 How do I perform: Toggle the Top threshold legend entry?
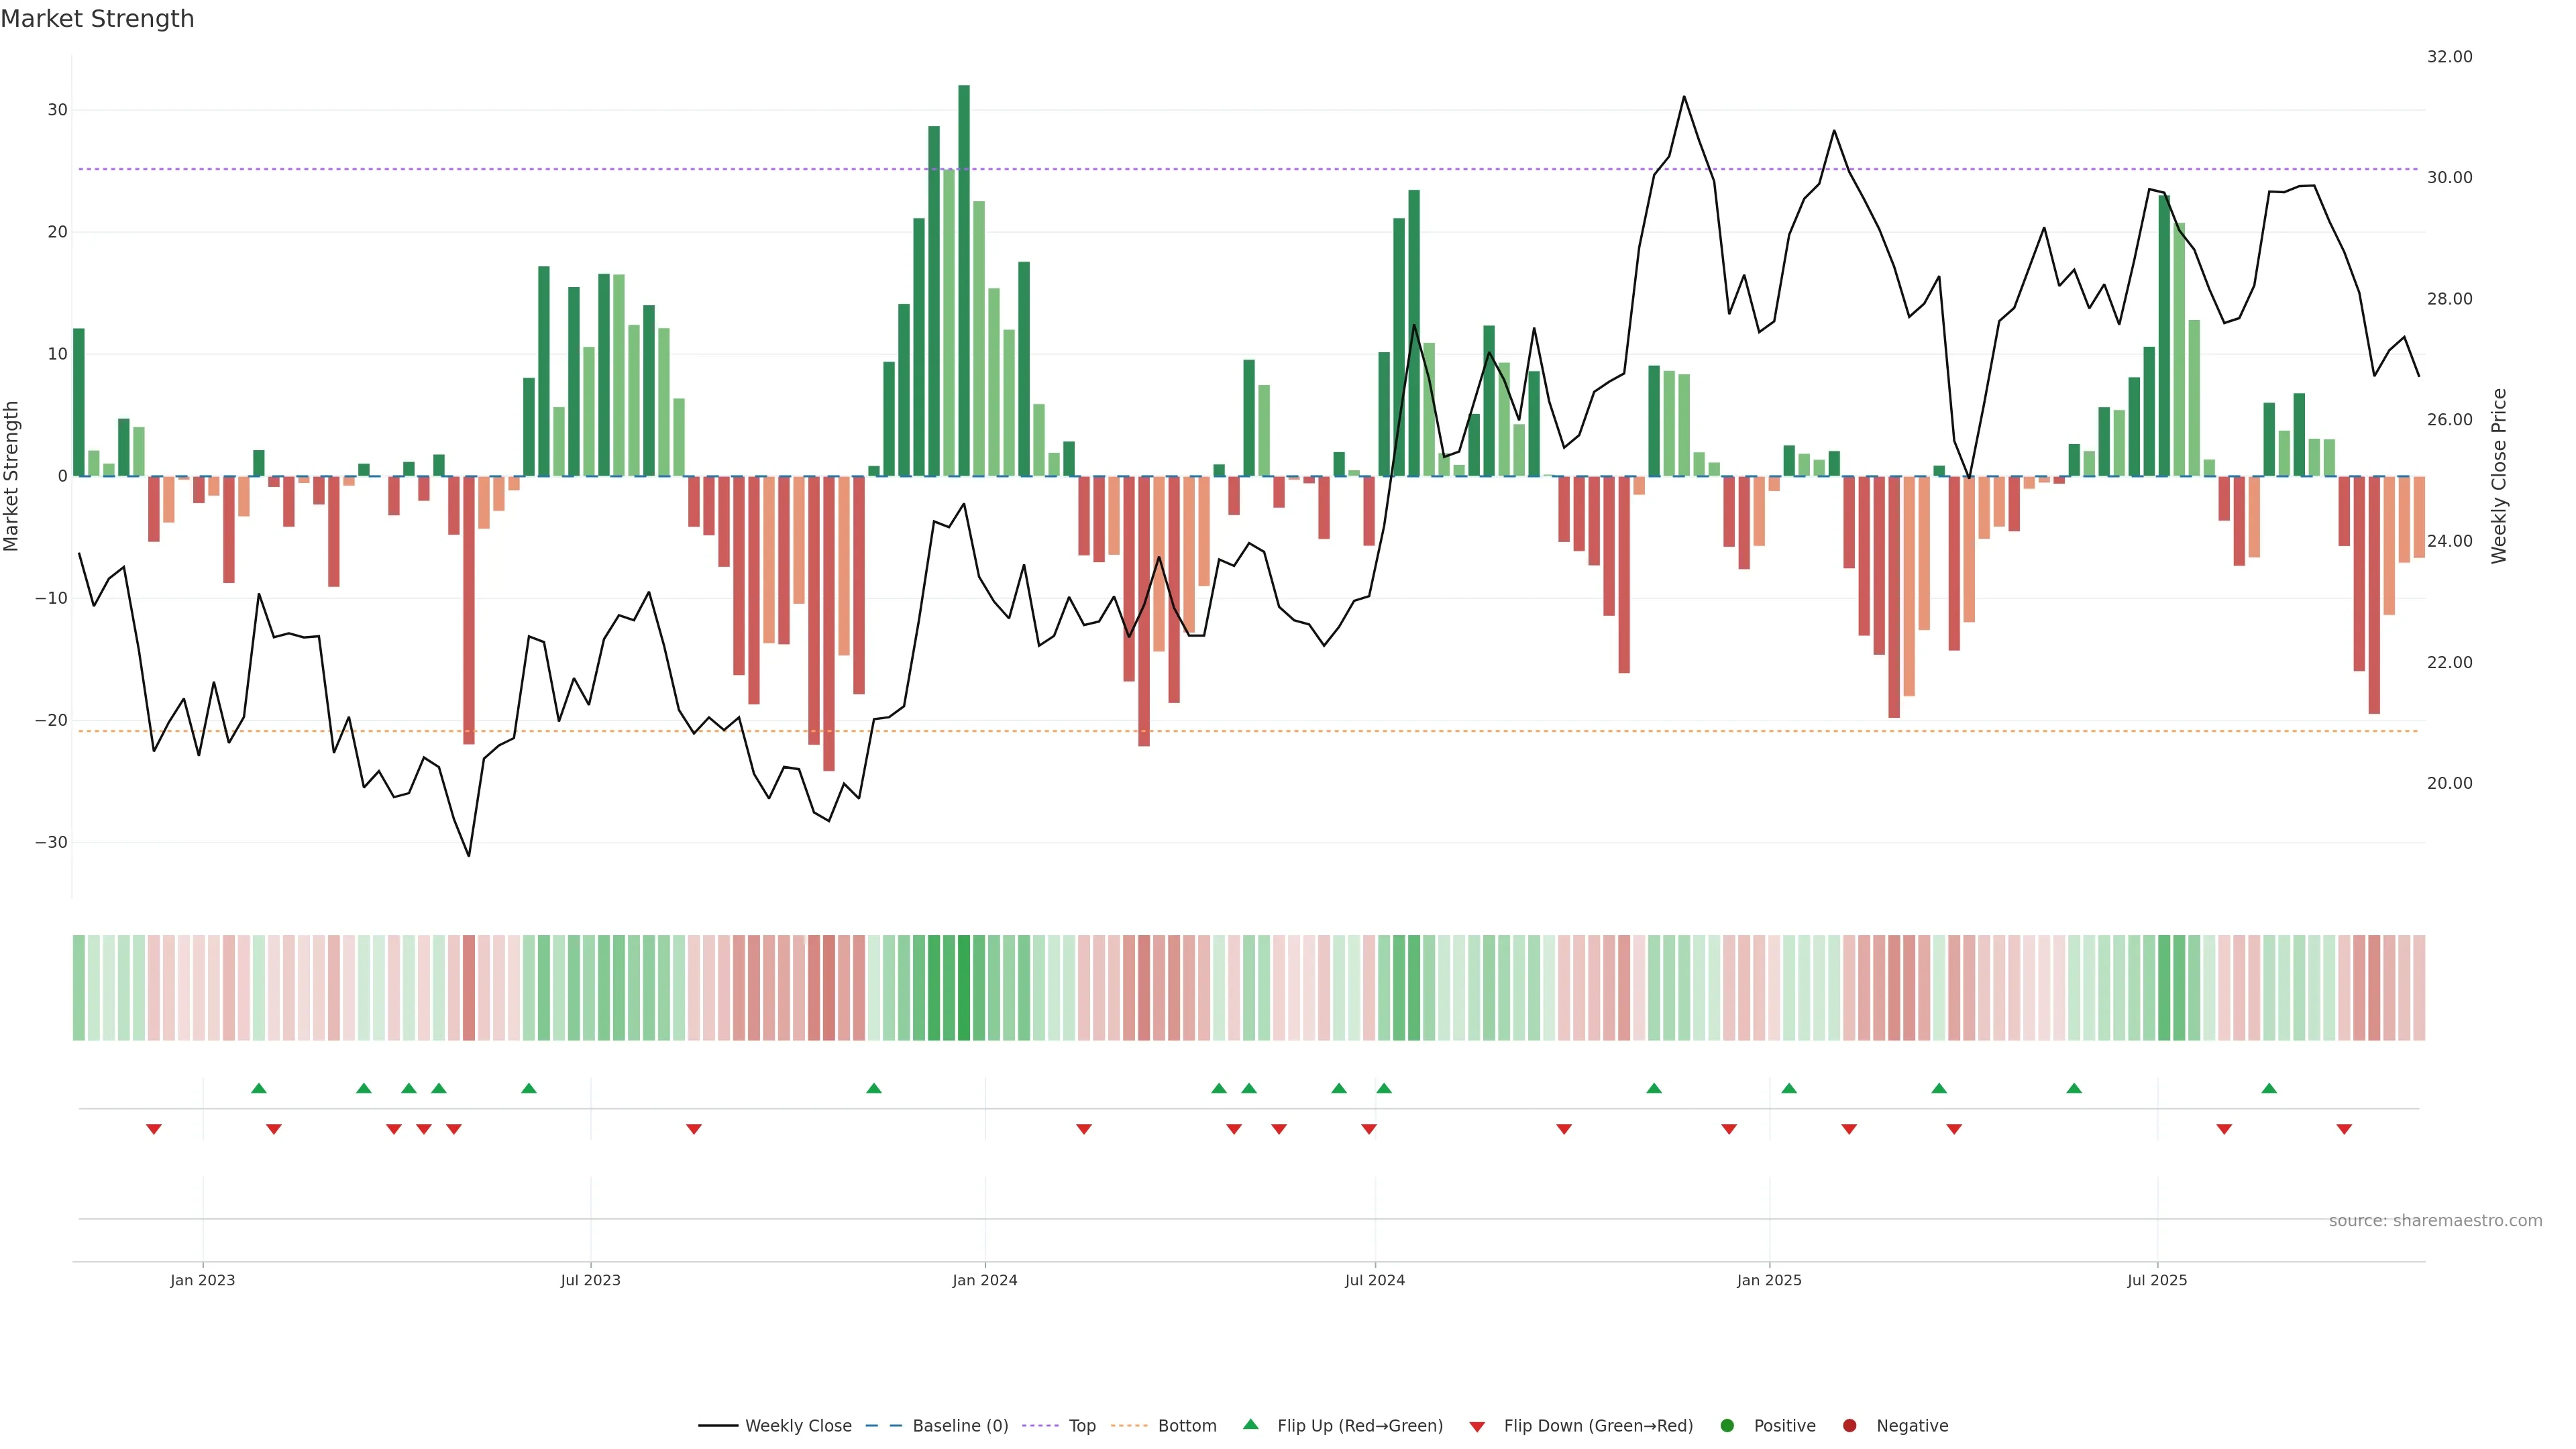(x=1081, y=1426)
